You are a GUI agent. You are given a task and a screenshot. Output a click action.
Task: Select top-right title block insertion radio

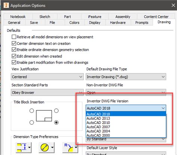(x=56, y=111)
